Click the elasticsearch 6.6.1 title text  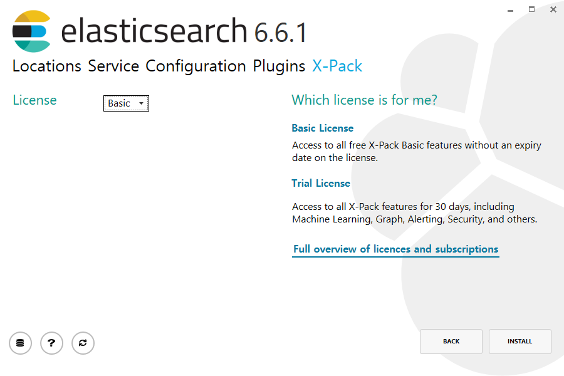click(x=184, y=31)
